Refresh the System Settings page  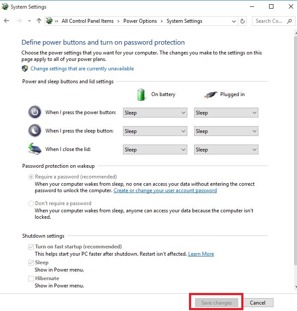coord(243,21)
